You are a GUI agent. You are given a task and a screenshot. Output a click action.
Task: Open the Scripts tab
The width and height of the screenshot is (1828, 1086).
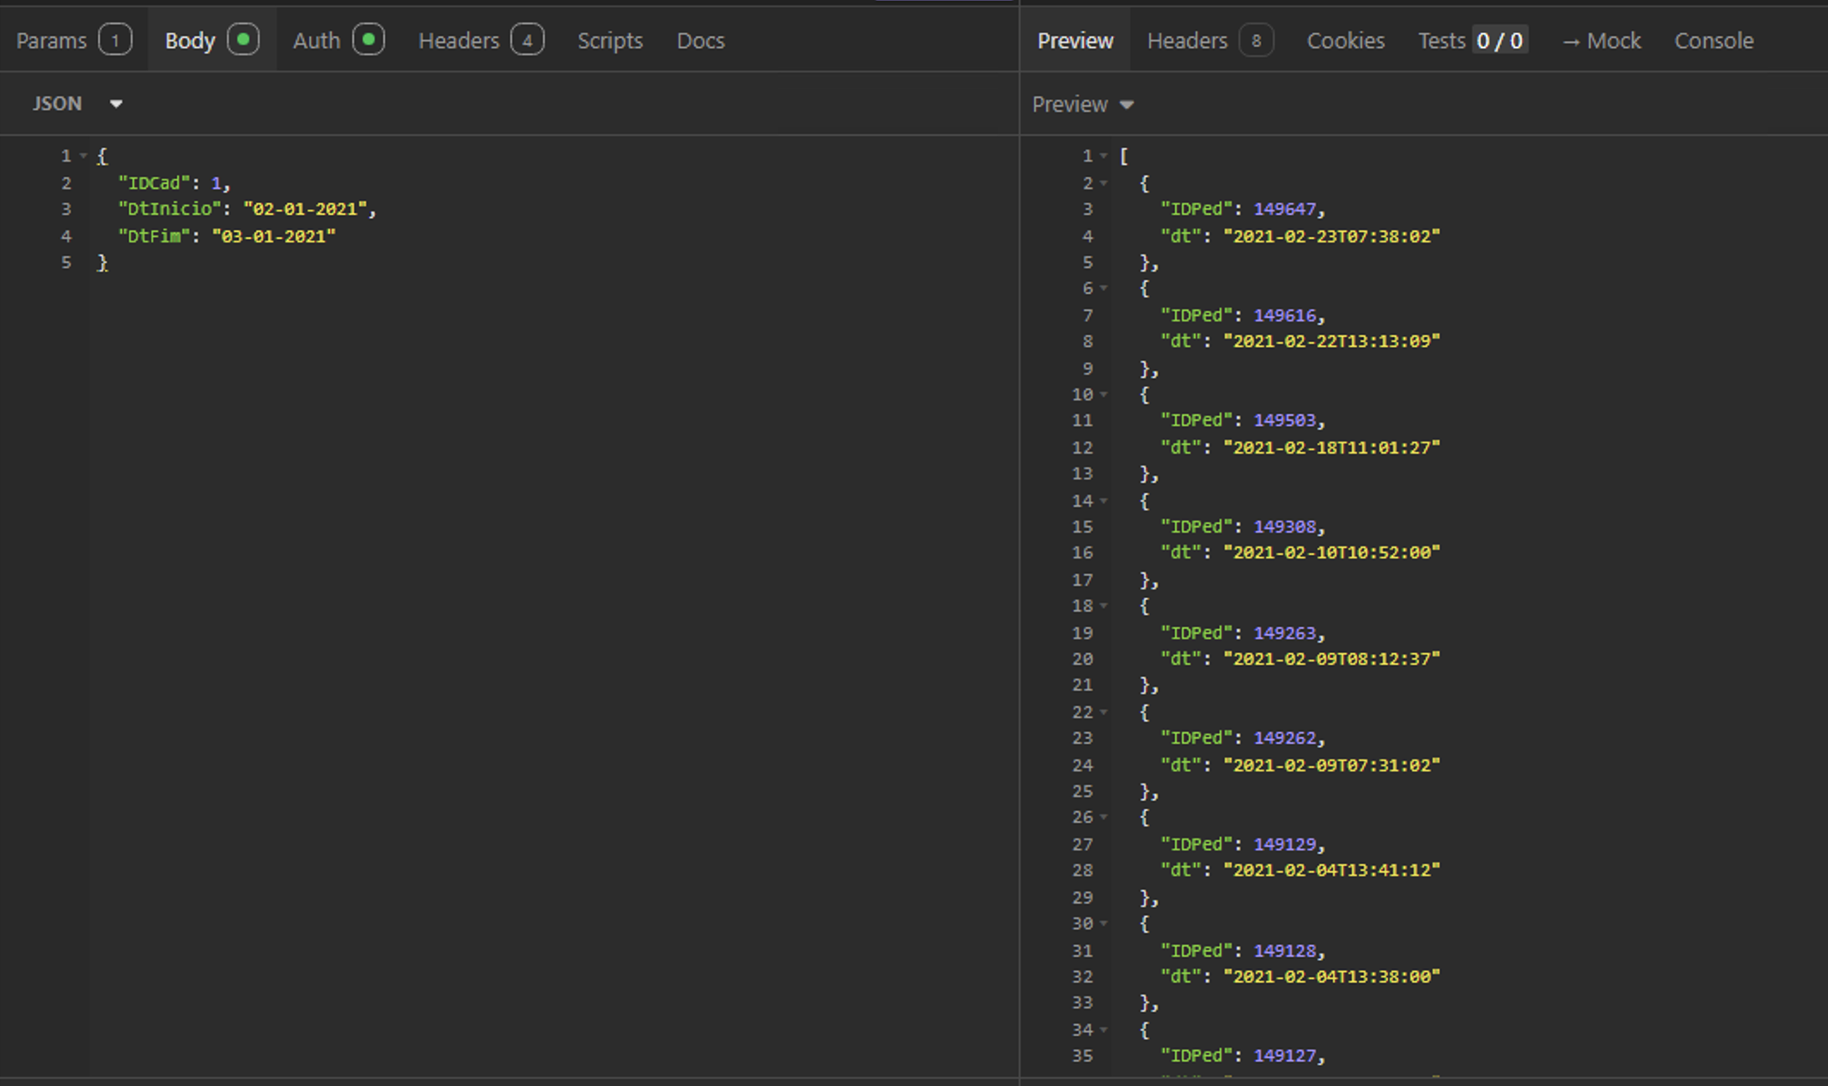click(609, 40)
